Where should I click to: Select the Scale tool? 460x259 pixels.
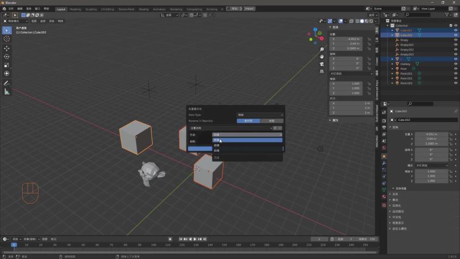point(6,65)
